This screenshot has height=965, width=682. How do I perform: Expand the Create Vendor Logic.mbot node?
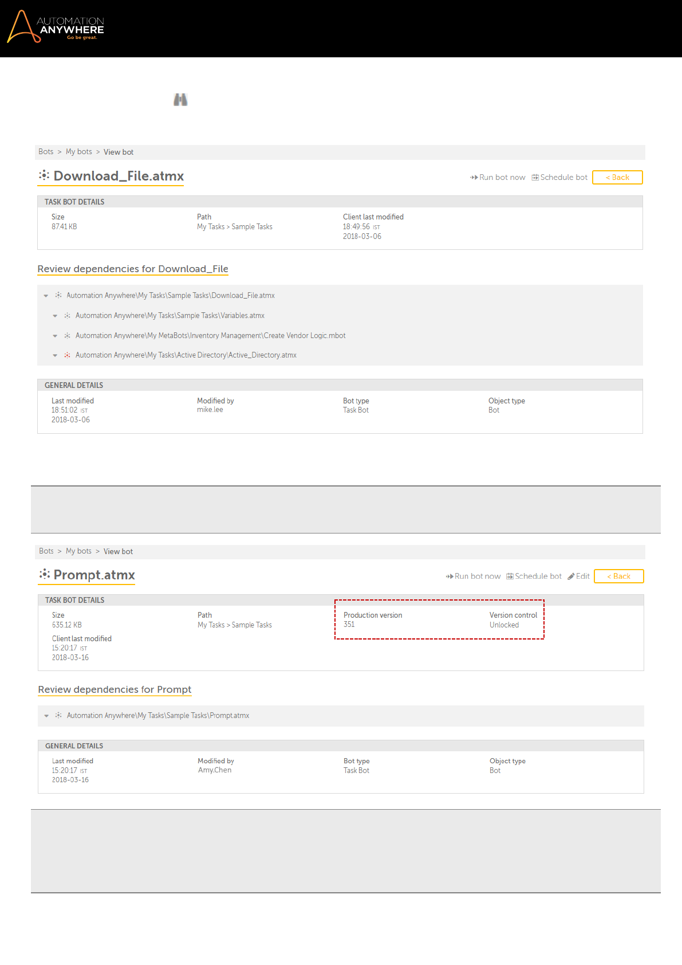pyautogui.click(x=55, y=336)
